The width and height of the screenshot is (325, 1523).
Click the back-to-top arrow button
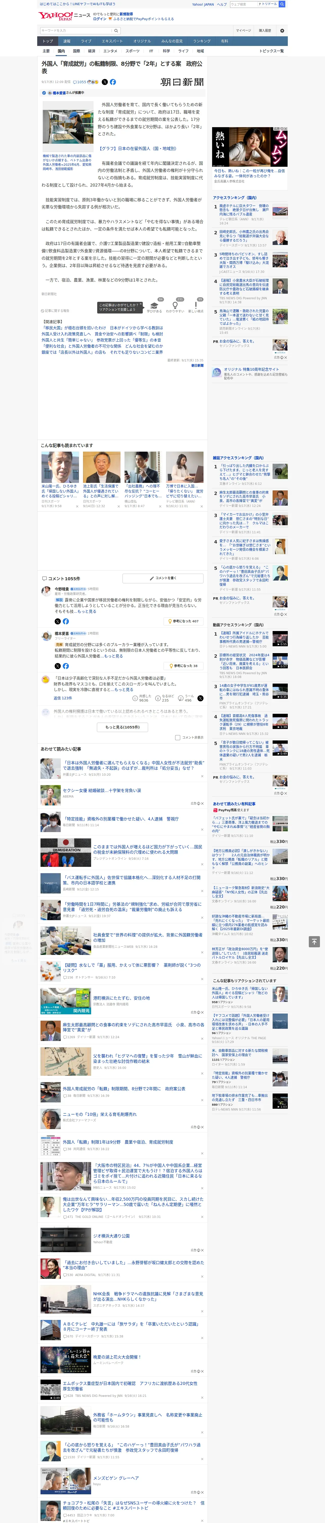click(314, 942)
